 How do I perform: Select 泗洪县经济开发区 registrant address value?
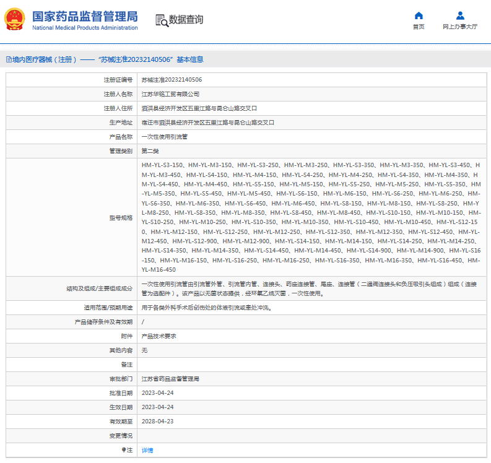tap(199, 108)
